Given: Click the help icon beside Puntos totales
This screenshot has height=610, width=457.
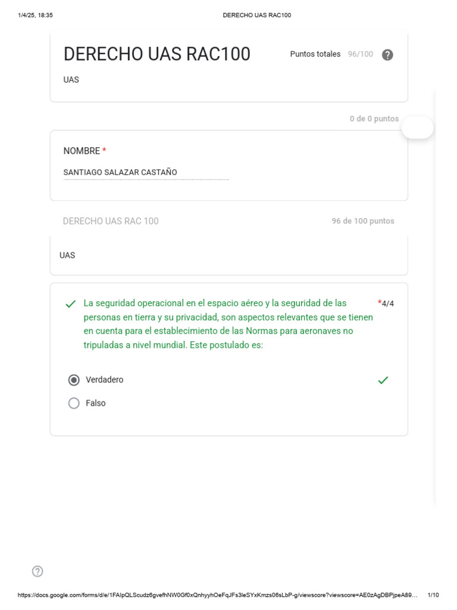Looking at the screenshot, I should [387, 55].
